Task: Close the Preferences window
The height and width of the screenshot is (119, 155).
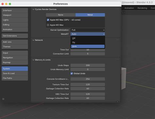Action: [3, 4]
